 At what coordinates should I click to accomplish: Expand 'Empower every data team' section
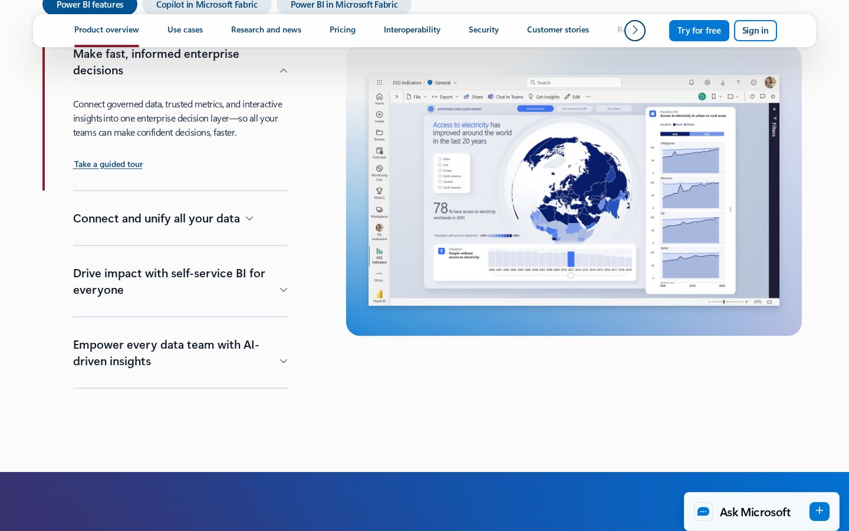tap(180, 353)
